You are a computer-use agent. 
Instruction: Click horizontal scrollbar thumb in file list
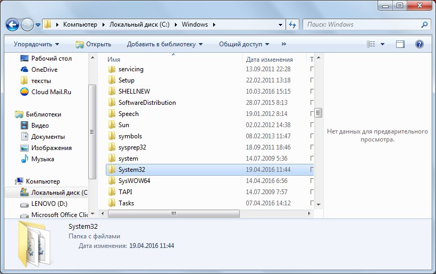click(x=174, y=214)
